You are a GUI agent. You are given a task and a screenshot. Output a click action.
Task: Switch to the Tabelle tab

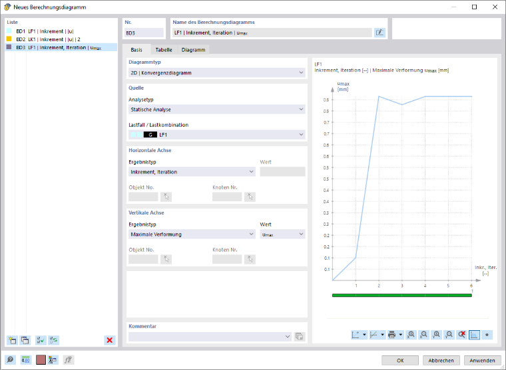click(x=164, y=50)
